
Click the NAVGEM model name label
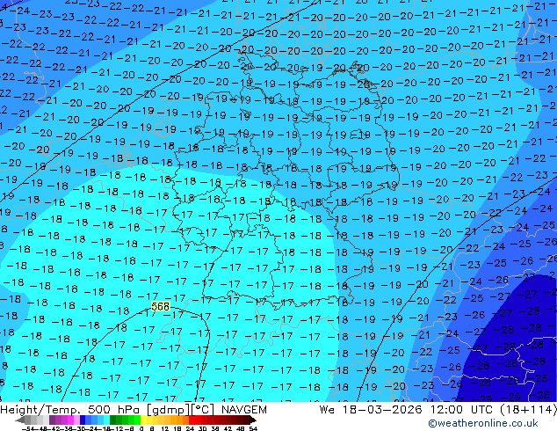(243, 410)
